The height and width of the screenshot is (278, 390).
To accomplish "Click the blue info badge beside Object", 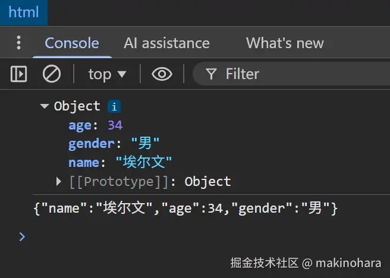I will [114, 106].
